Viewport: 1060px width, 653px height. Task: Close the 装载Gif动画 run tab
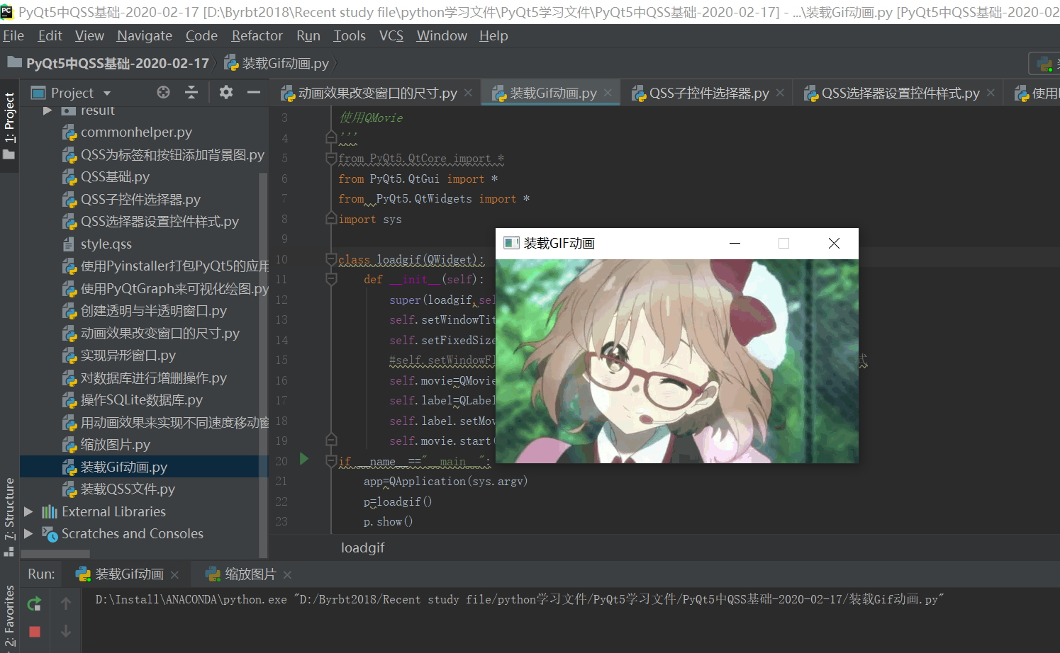(174, 574)
